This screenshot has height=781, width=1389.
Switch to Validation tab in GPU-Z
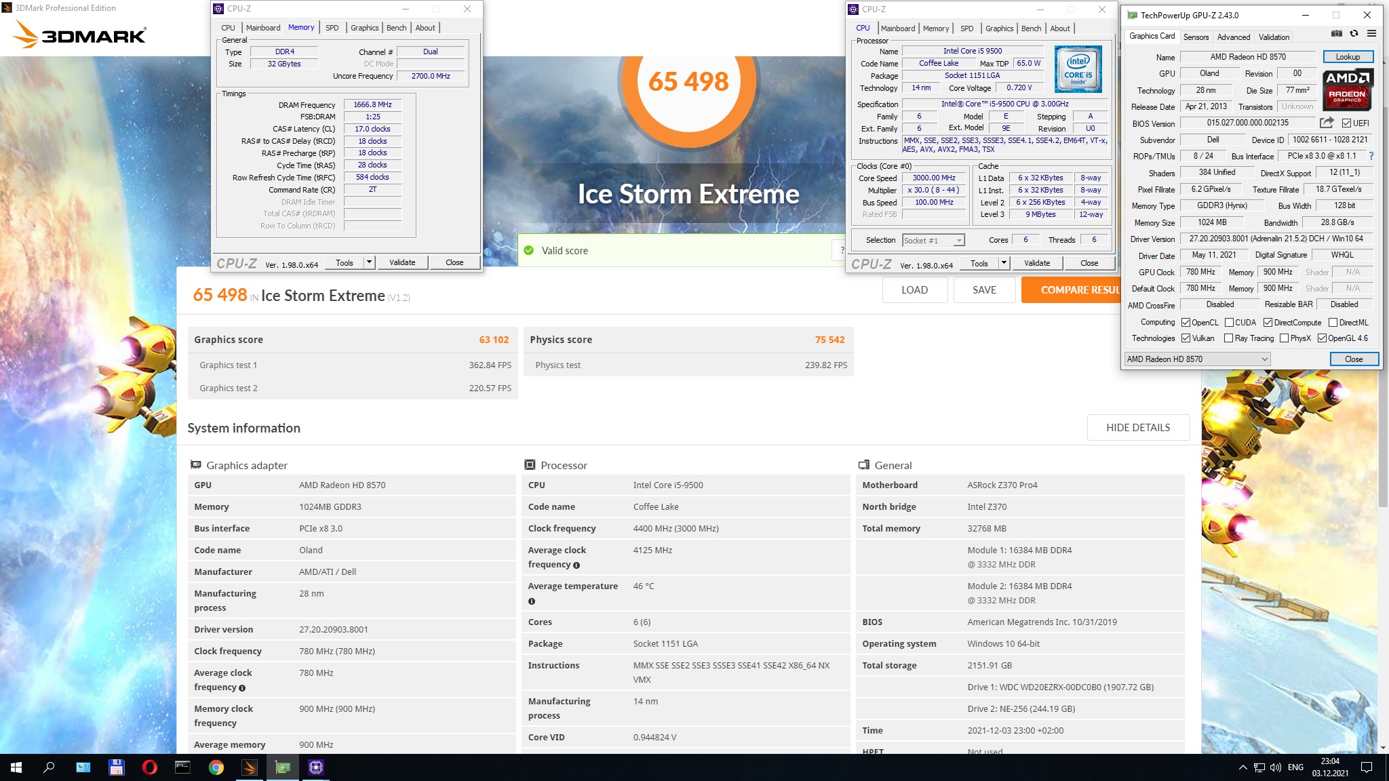point(1274,37)
